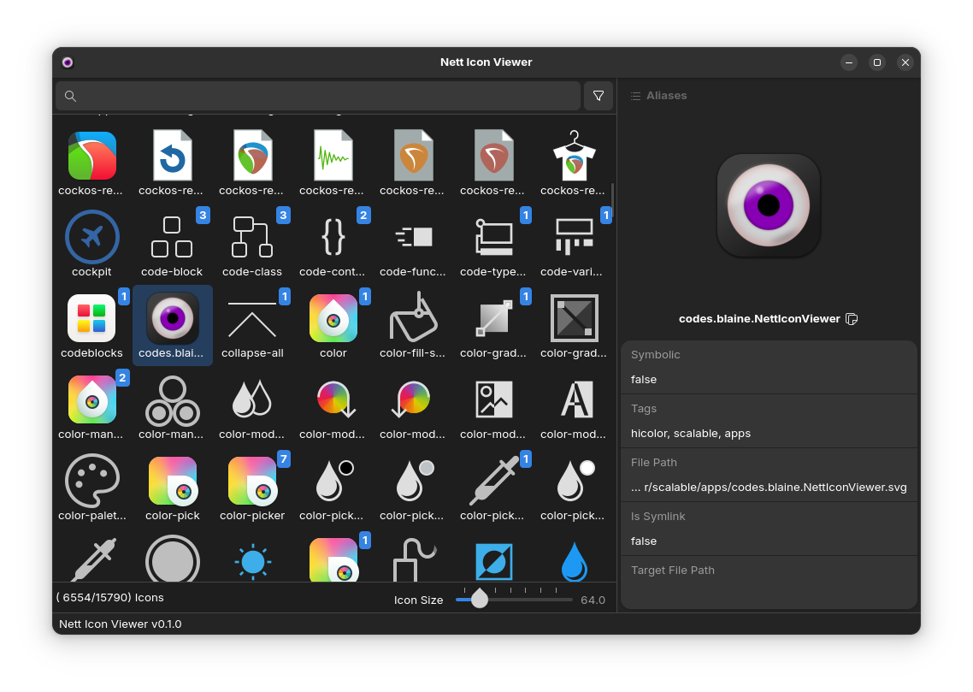Click the Nett Icon Viewer v0.1.0 status text

point(121,624)
